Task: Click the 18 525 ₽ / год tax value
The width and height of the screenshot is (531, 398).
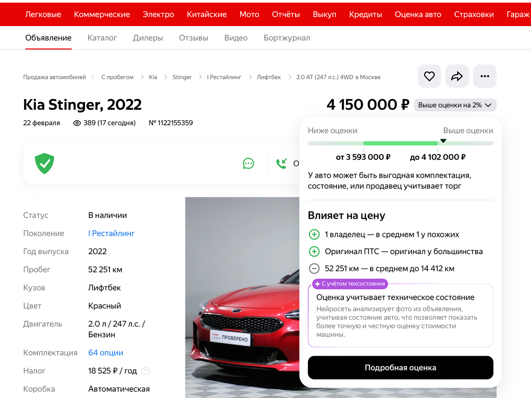Action: click(112, 371)
